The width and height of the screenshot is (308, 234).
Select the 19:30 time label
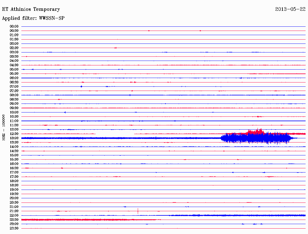[x=14, y=194]
